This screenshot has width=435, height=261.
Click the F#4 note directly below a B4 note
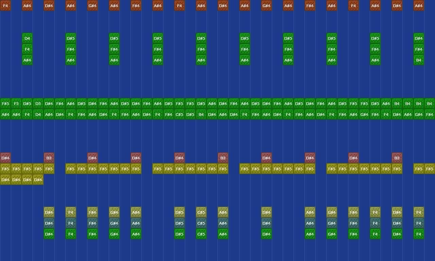(430, 114)
